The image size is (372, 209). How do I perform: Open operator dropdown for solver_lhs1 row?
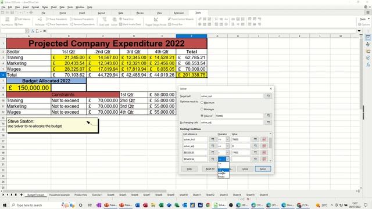(x=227, y=139)
